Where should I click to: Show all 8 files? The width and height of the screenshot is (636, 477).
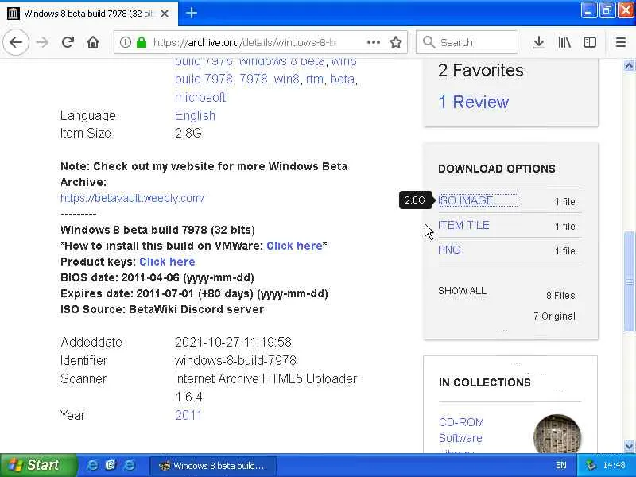(x=462, y=291)
